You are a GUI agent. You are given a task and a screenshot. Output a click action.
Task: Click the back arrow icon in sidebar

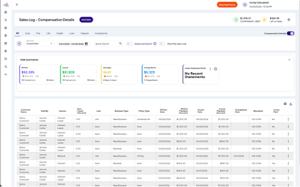point(5,74)
